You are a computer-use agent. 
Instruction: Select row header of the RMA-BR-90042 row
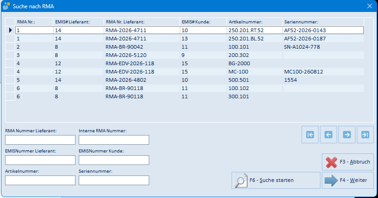click(x=10, y=47)
